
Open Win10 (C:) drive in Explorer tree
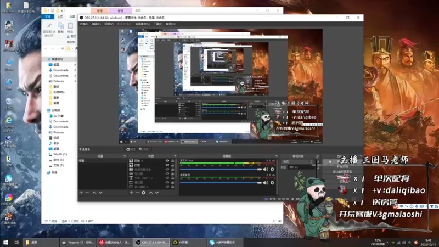(60, 154)
